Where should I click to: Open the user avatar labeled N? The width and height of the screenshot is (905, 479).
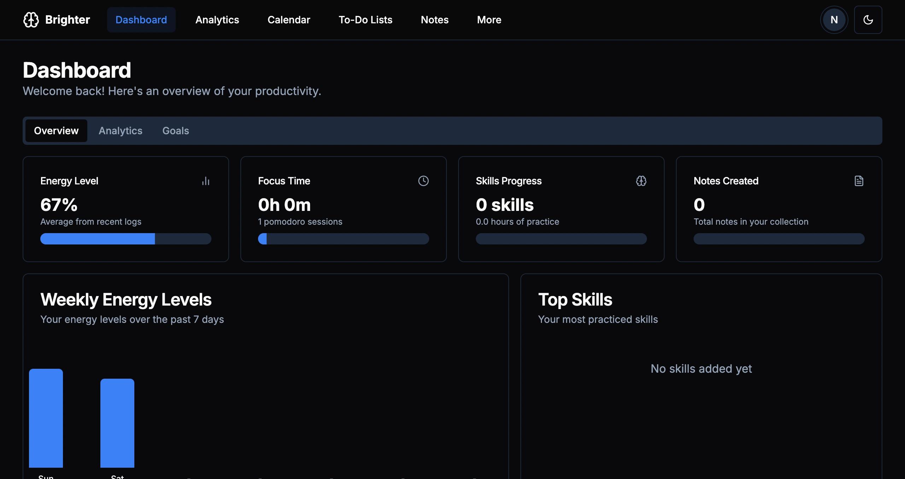(834, 20)
